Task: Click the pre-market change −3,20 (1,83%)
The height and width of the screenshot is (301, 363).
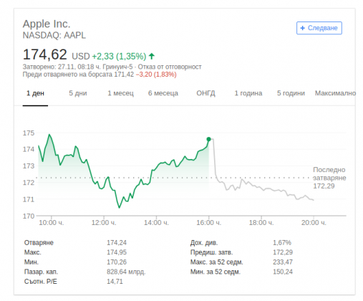Action: pos(156,75)
